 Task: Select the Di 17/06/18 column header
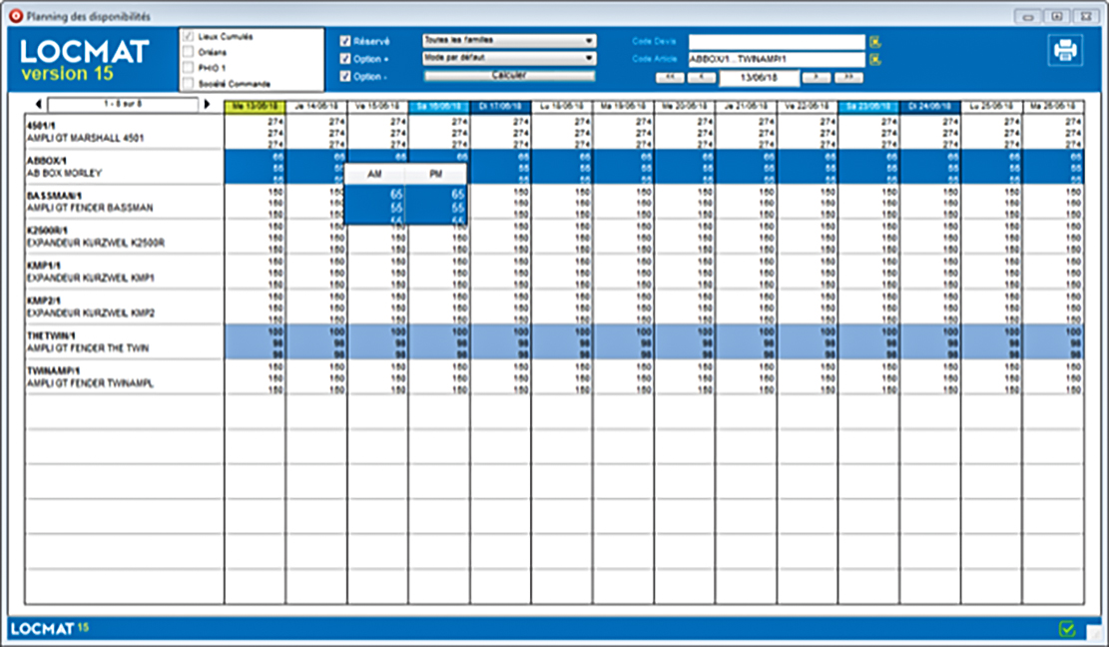501,107
